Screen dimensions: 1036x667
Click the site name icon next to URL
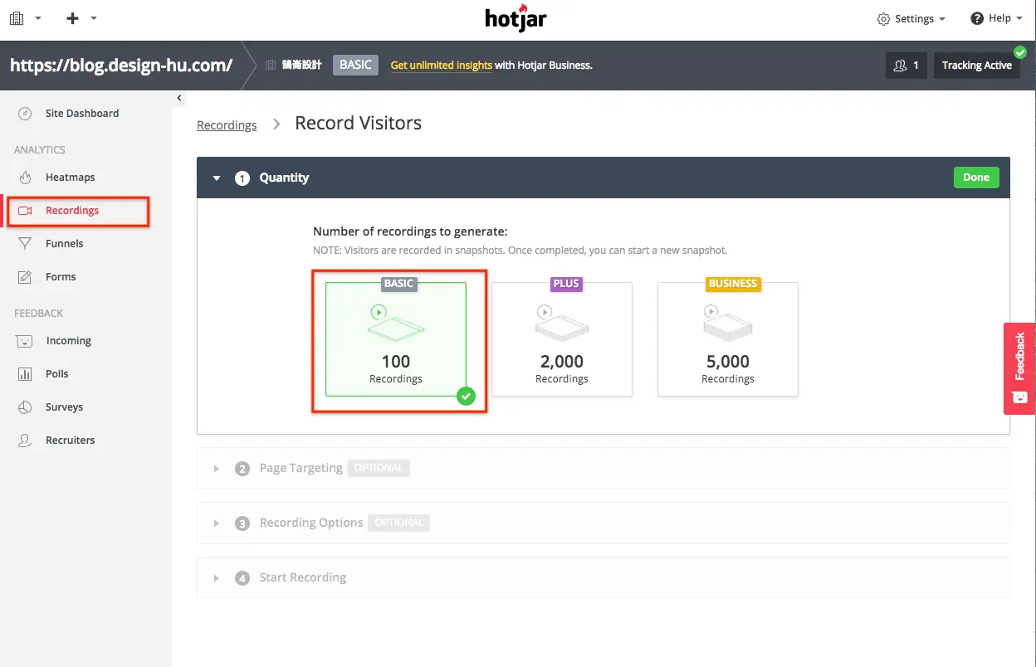coord(271,65)
